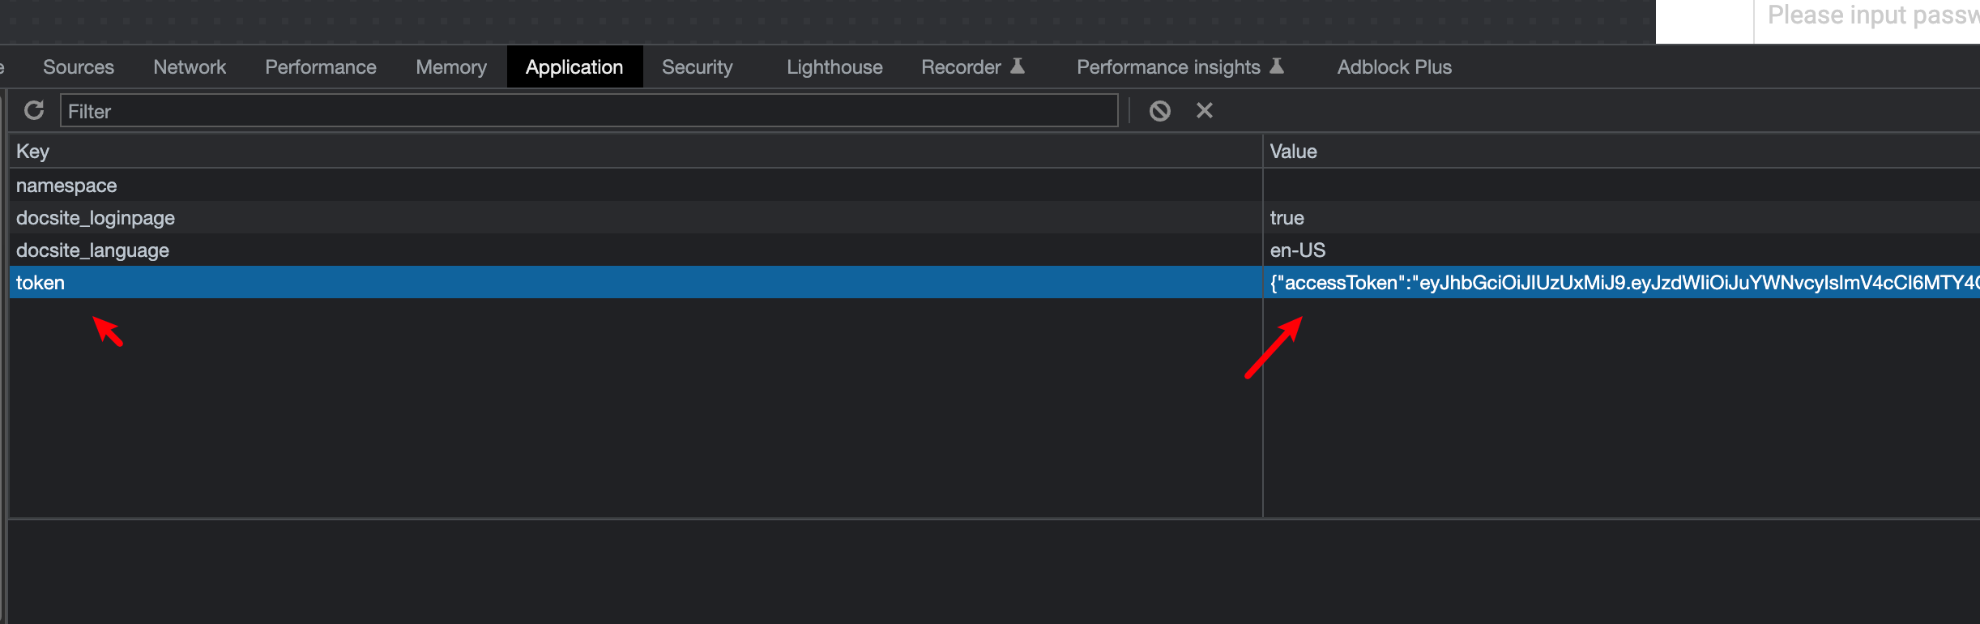Select the Application tab
The height and width of the screenshot is (624, 1980).
pyautogui.click(x=574, y=67)
